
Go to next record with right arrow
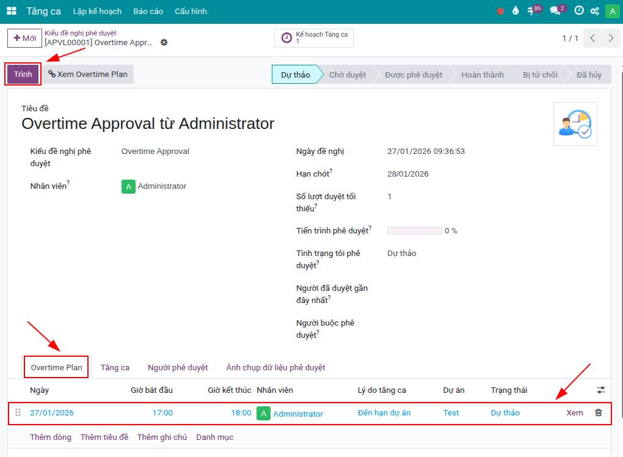611,38
